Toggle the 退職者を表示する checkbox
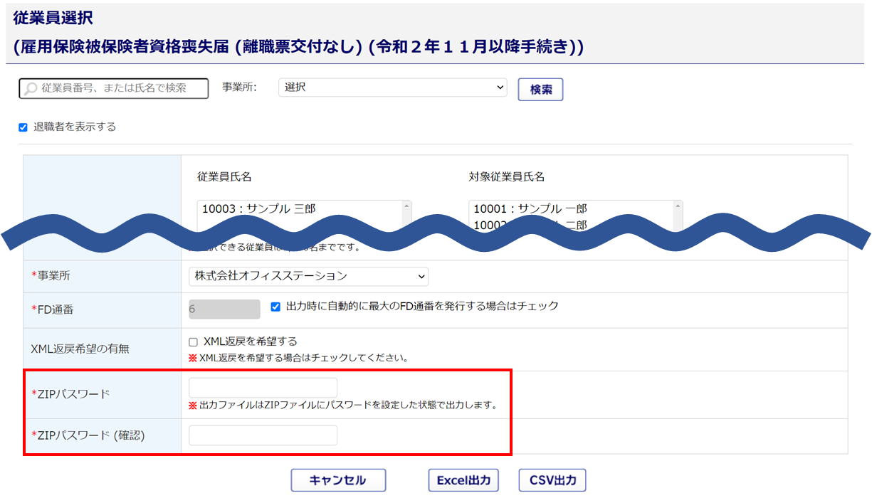The width and height of the screenshot is (872, 498). 23,127
